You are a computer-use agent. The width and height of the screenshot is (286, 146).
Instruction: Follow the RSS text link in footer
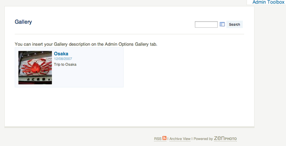pyautogui.click(x=158, y=139)
